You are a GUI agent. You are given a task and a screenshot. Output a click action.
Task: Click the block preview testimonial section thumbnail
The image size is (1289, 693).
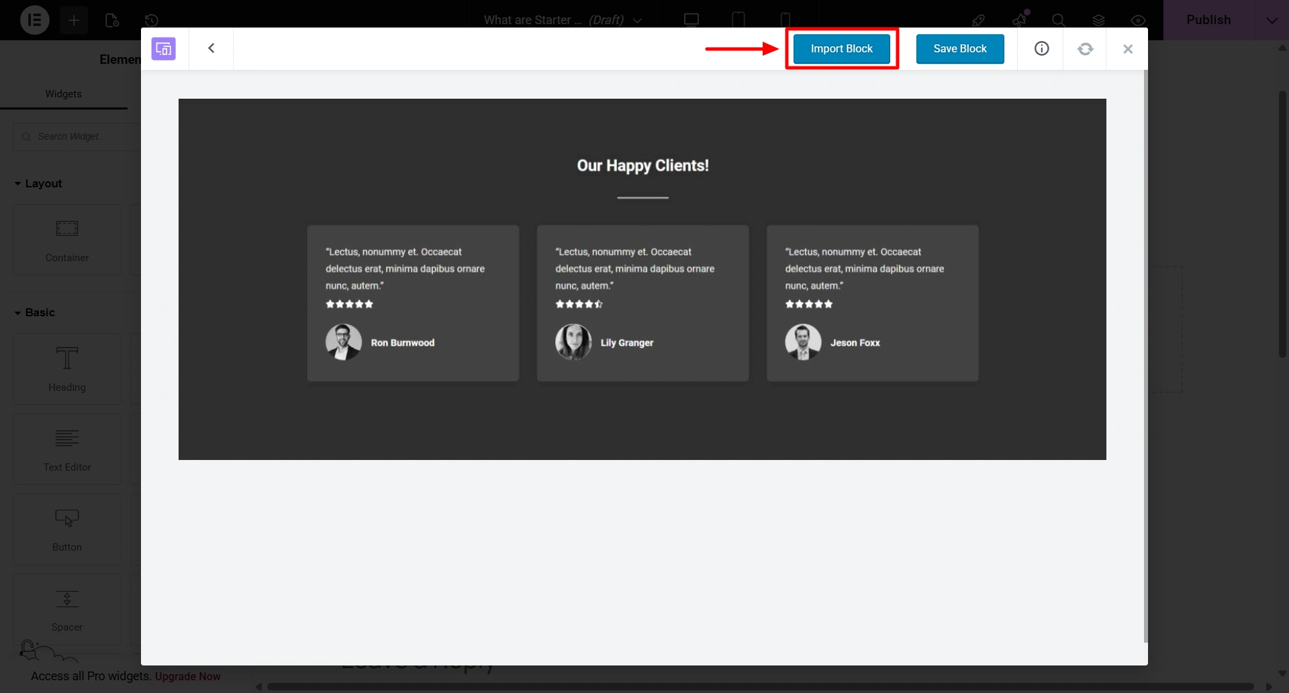pos(642,279)
